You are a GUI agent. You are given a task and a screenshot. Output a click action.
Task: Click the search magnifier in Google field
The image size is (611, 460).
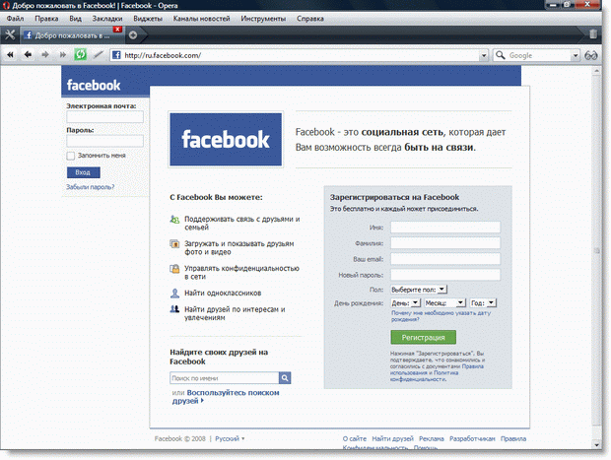click(501, 55)
